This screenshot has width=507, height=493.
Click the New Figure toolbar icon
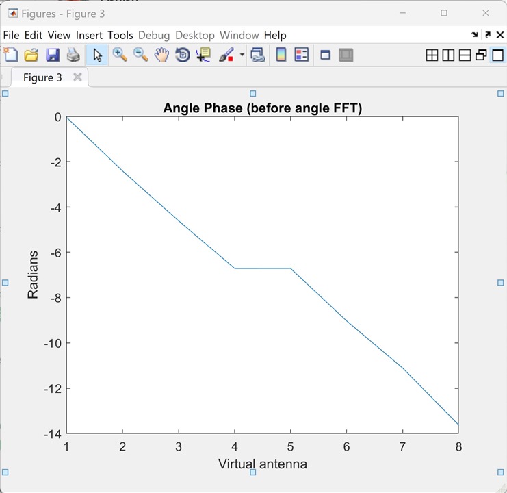click(x=11, y=55)
